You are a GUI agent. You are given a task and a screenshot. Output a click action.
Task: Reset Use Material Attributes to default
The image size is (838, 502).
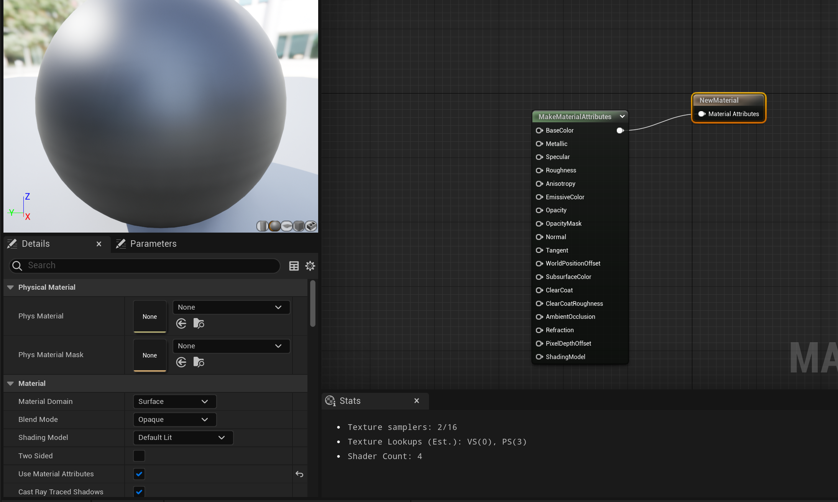click(x=299, y=474)
